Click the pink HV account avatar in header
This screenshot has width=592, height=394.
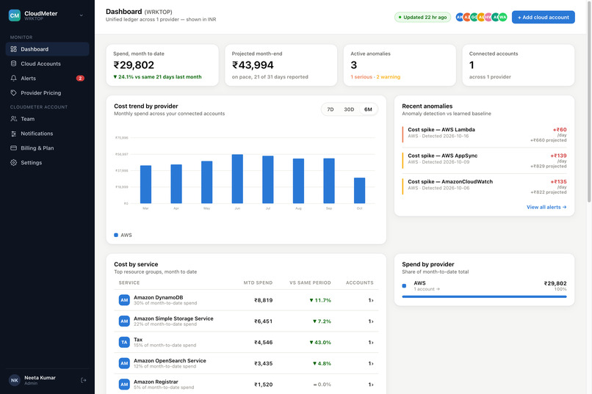click(x=488, y=17)
